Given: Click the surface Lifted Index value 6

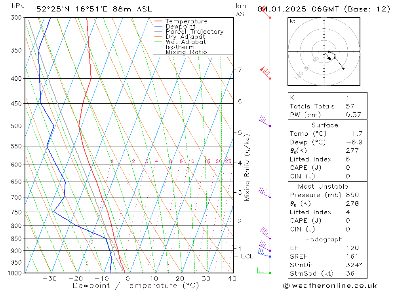Looking at the screenshot, I should click(x=348, y=159).
